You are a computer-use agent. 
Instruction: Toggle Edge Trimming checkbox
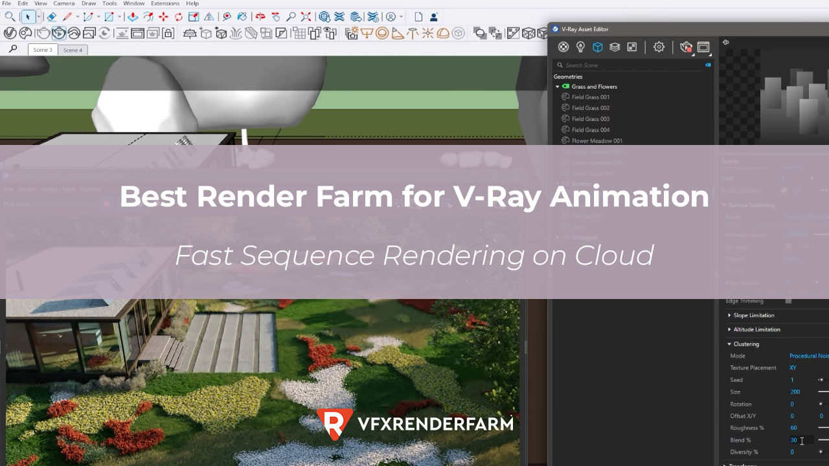[x=788, y=301]
